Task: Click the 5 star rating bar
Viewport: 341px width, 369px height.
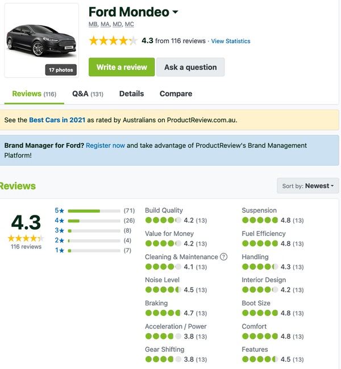Action: [94, 211]
